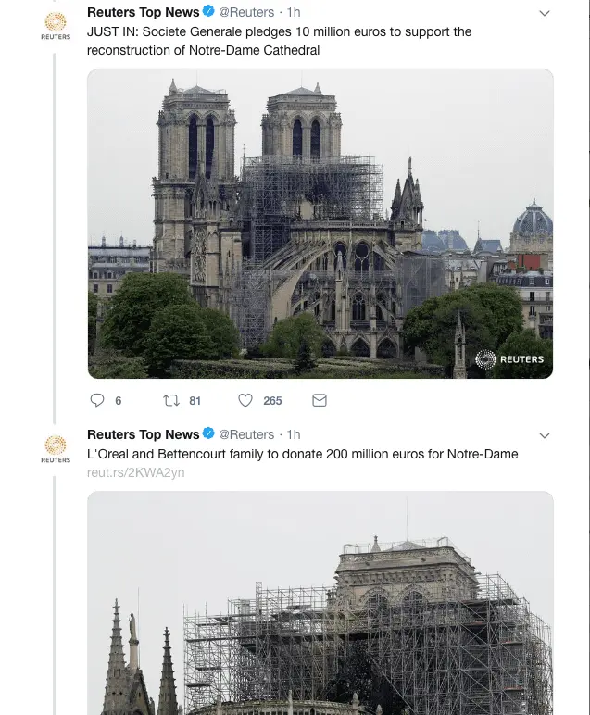Viewport: 590px width, 715px height.
Task: Like the Societe Generale tweet with the heart
Action: click(x=245, y=401)
